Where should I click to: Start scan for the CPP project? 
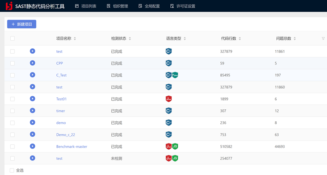33,63
